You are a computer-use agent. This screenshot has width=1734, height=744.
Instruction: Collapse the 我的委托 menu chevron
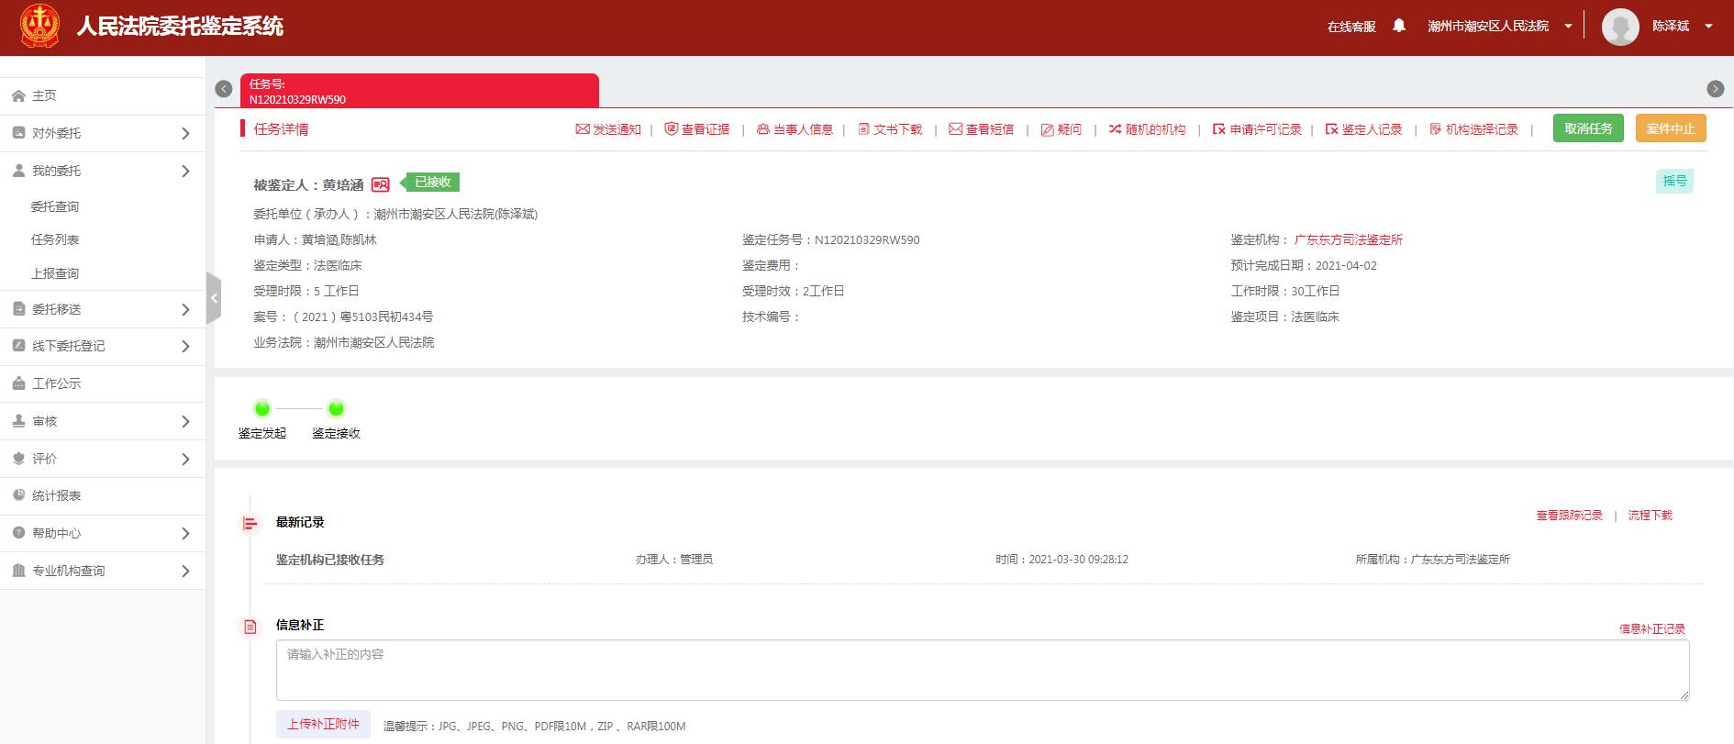point(185,171)
